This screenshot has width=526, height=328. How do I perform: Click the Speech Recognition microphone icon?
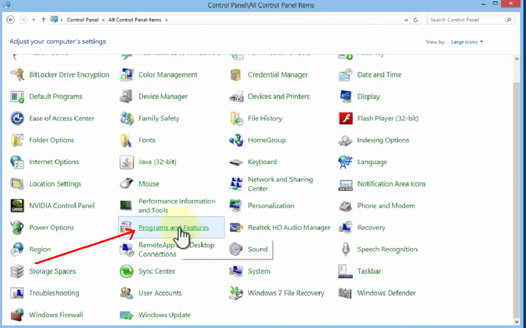[x=345, y=249]
